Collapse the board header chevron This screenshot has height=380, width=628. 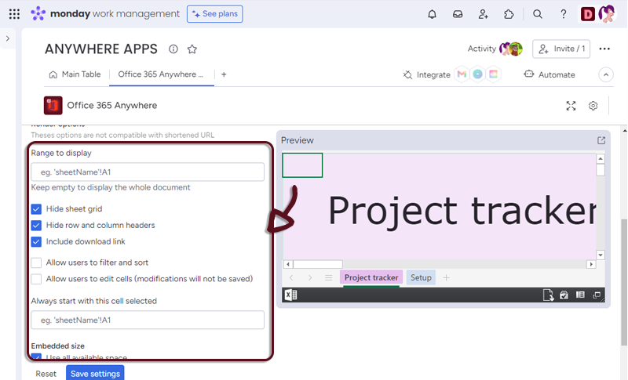tap(605, 74)
